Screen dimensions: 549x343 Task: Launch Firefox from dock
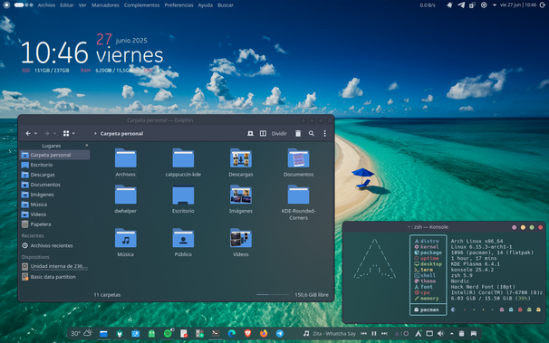coord(264,334)
